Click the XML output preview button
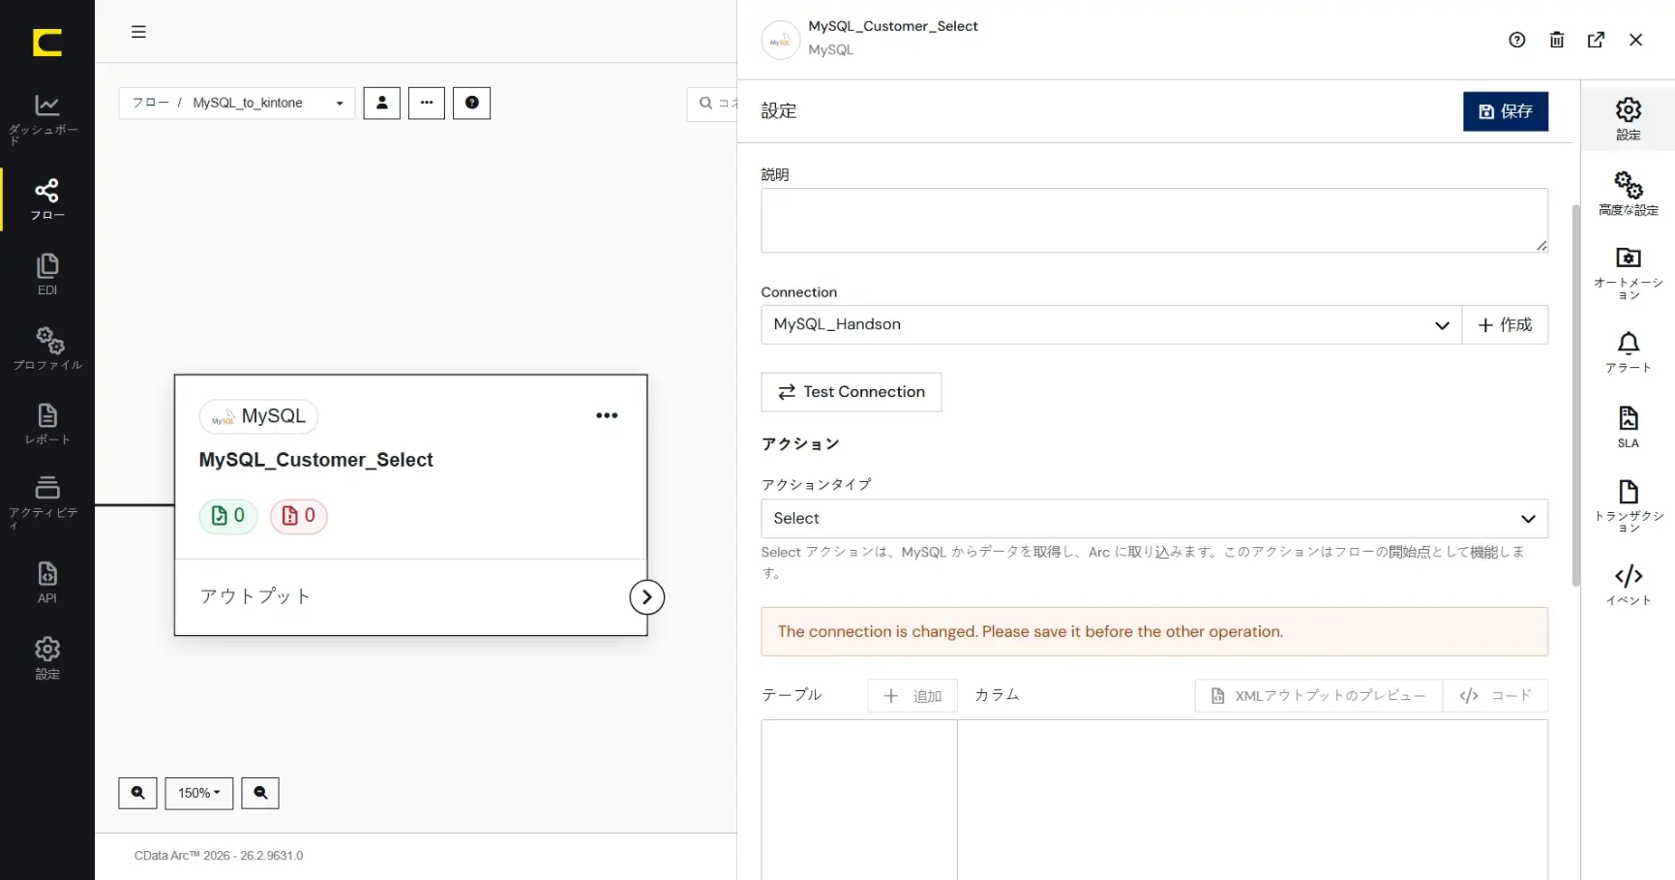The width and height of the screenshot is (1675, 880). tap(1319, 696)
